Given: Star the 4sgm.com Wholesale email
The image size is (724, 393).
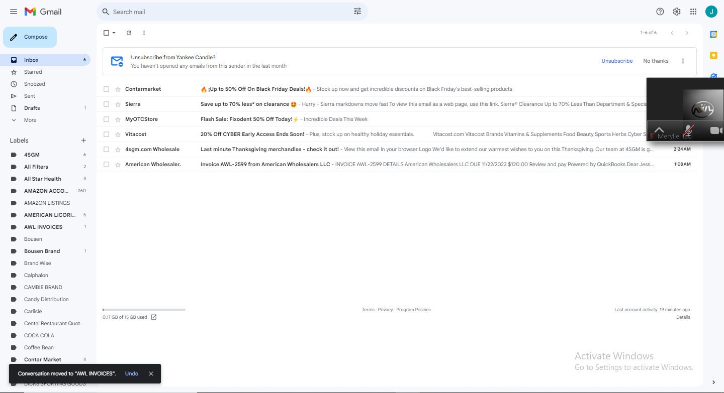Looking at the screenshot, I should coord(118,150).
